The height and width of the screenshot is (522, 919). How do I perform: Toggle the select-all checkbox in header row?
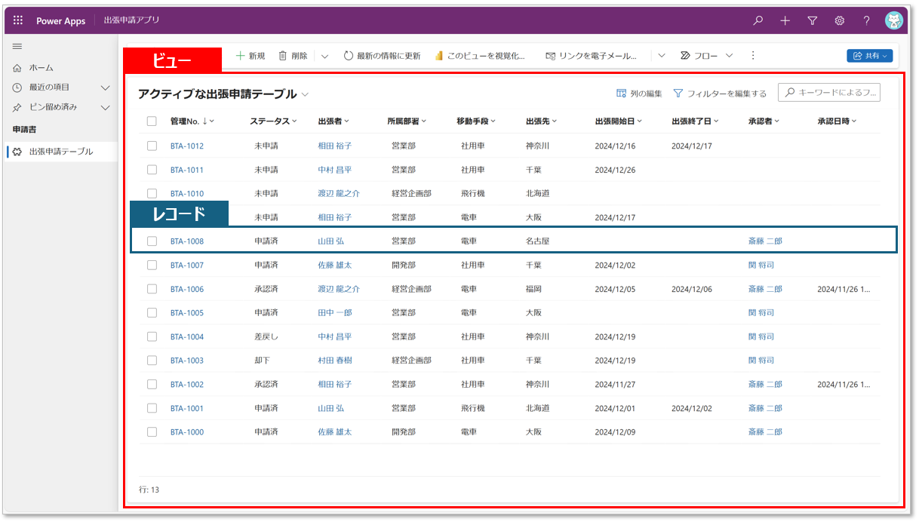[152, 121]
